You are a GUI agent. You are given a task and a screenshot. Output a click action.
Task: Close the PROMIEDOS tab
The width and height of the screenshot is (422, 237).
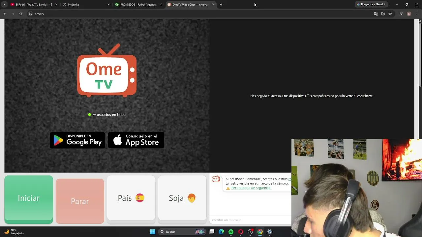(x=161, y=5)
